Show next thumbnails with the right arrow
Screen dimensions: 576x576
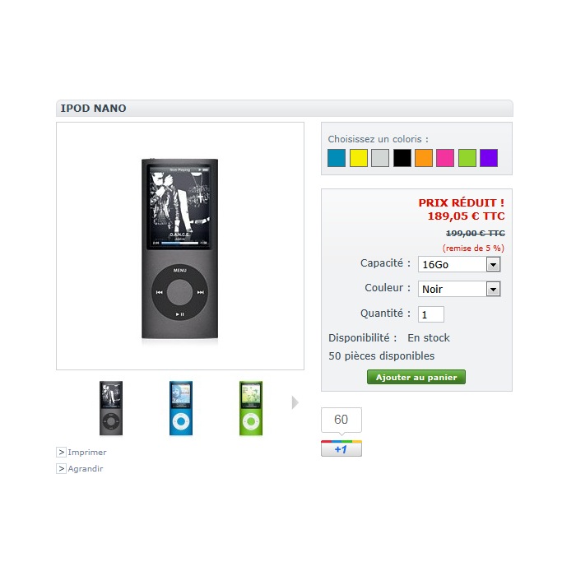[x=295, y=402]
